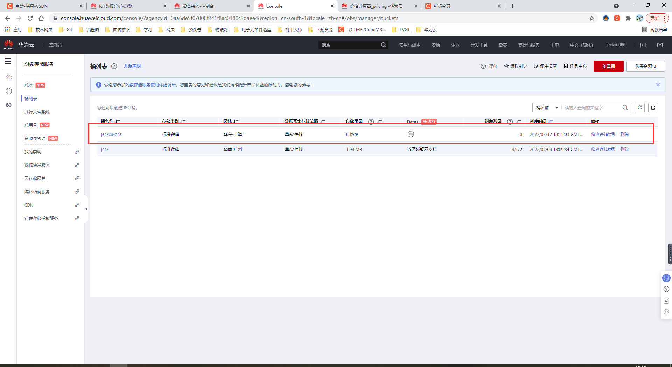The width and height of the screenshot is (672, 367).
Task: Delete the jeckxu-obs bucket
Action: (624, 134)
